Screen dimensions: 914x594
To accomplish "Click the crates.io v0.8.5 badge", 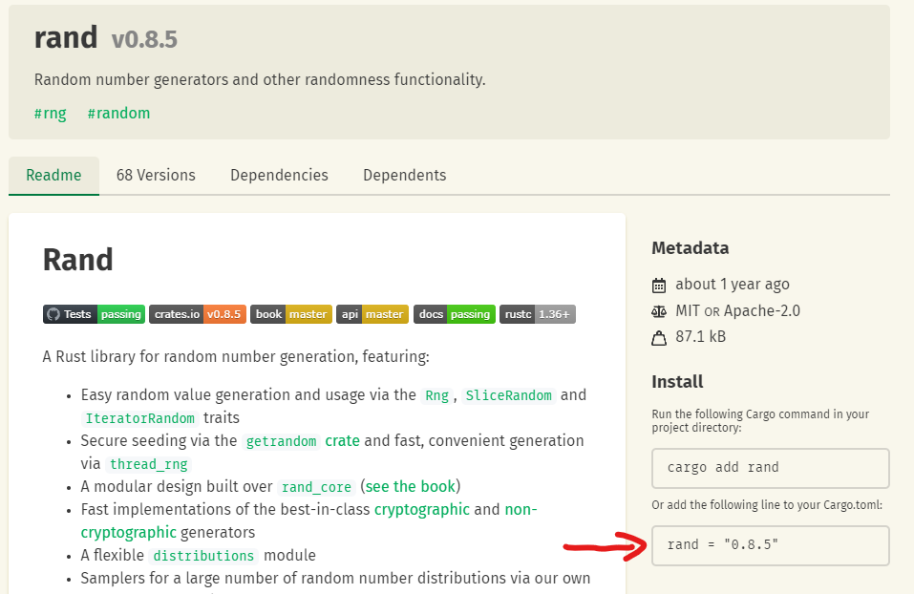I will coord(197,313).
